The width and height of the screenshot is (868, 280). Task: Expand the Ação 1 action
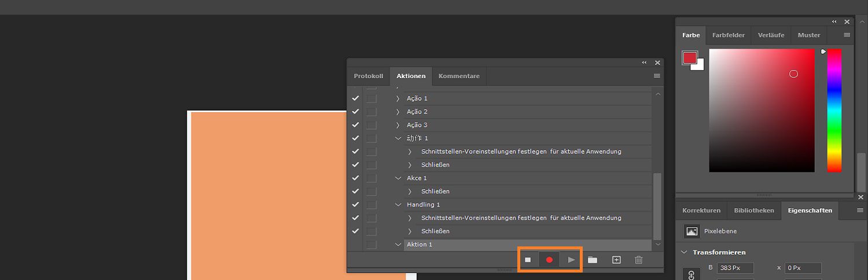pyautogui.click(x=398, y=98)
